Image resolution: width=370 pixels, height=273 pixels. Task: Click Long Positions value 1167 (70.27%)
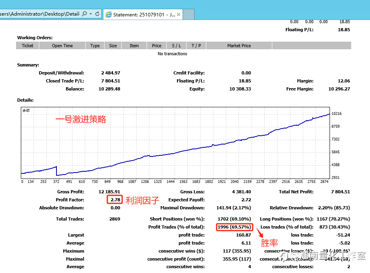click(x=333, y=219)
